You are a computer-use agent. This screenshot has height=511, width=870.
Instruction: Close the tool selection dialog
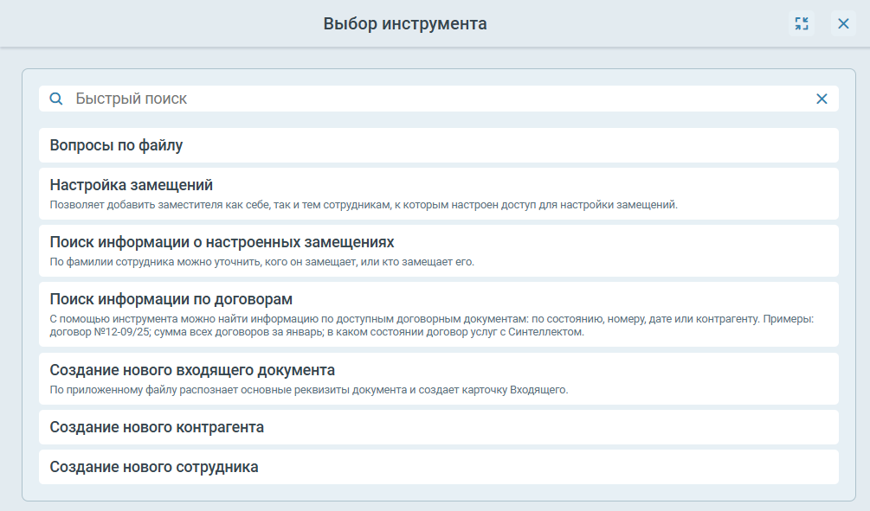tap(843, 23)
